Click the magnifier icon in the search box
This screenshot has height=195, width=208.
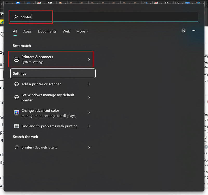point(16,17)
